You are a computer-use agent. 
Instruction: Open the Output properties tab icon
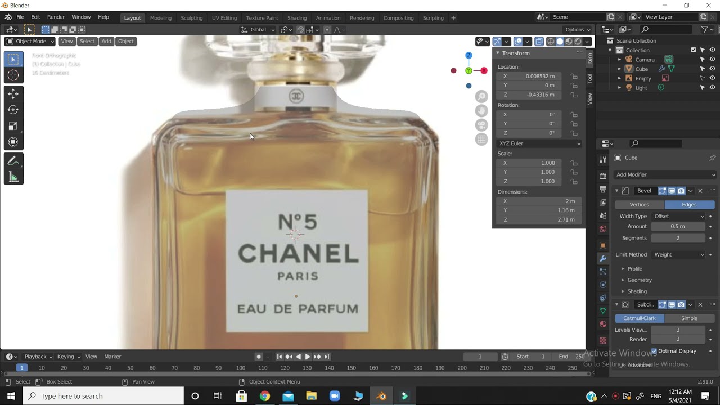(603, 190)
